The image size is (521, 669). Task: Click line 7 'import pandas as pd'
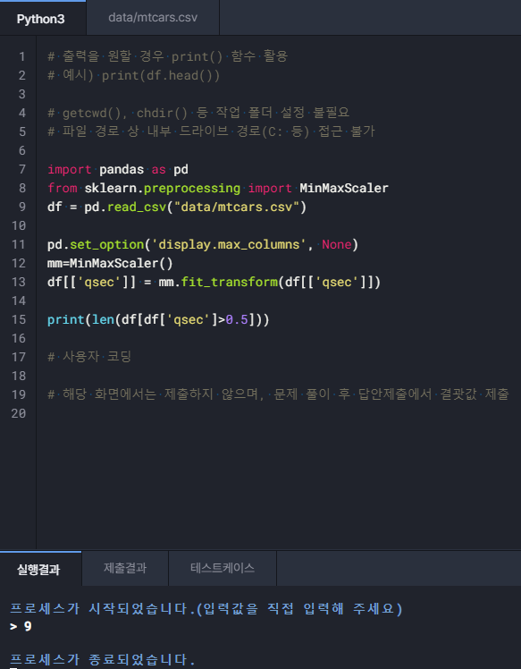pyautogui.click(x=118, y=169)
